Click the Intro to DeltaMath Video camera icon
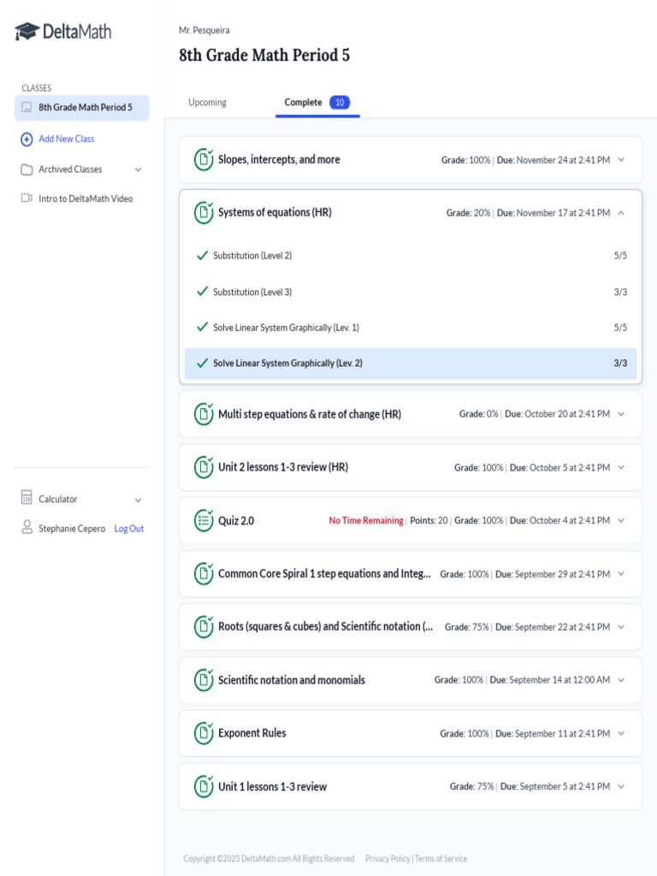 click(27, 198)
